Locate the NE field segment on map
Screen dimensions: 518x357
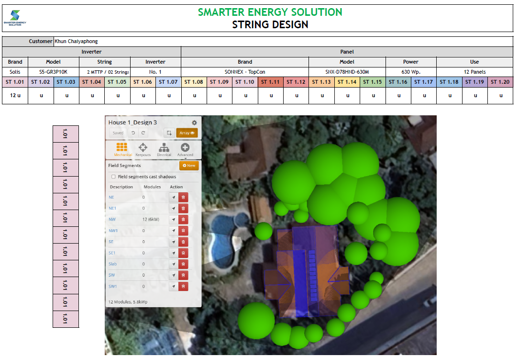[x=174, y=197]
